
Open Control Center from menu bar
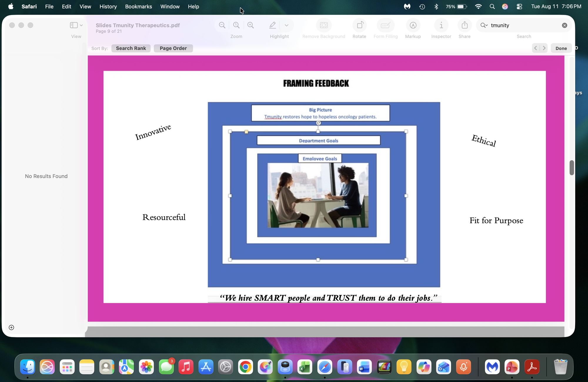[519, 6]
